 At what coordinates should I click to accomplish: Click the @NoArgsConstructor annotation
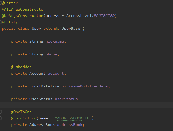click(x=23, y=16)
